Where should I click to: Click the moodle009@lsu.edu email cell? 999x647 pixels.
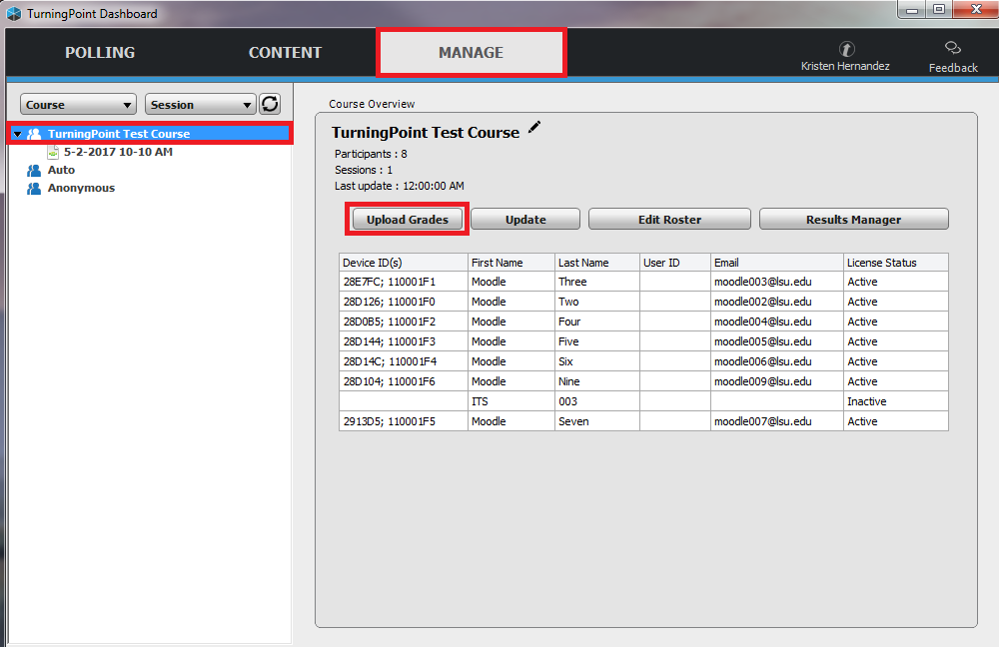point(776,381)
